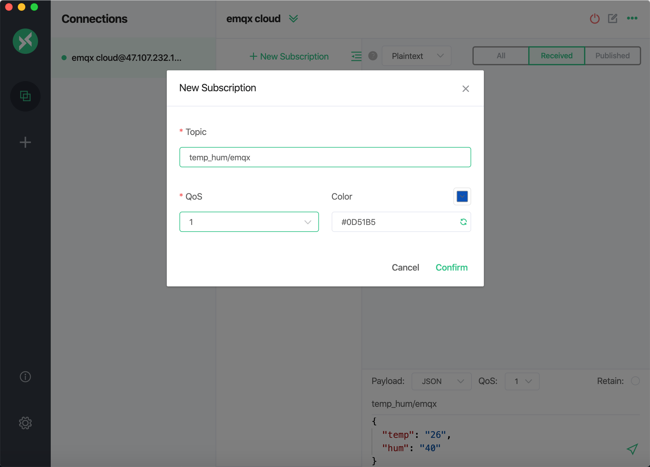Screen dimensions: 650x467
Task: Open the Plaintext format dropdown
Action: point(416,56)
